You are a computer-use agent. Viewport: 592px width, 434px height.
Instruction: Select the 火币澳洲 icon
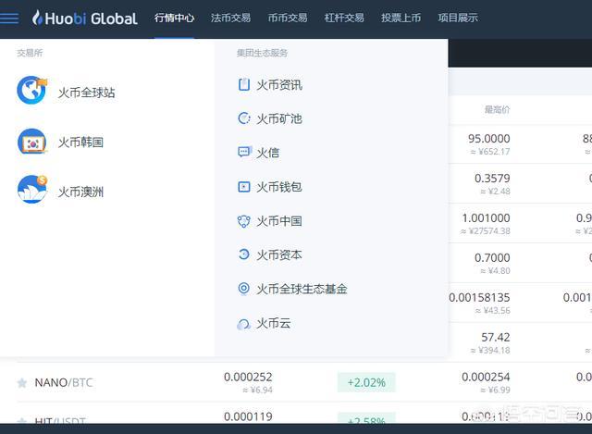click(x=32, y=191)
